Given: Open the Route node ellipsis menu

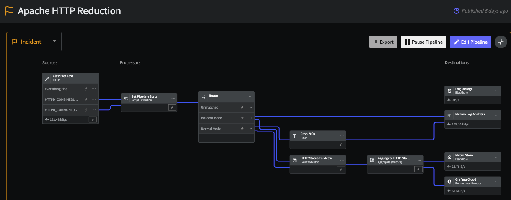Looking at the screenshot, I should [251, 97].
